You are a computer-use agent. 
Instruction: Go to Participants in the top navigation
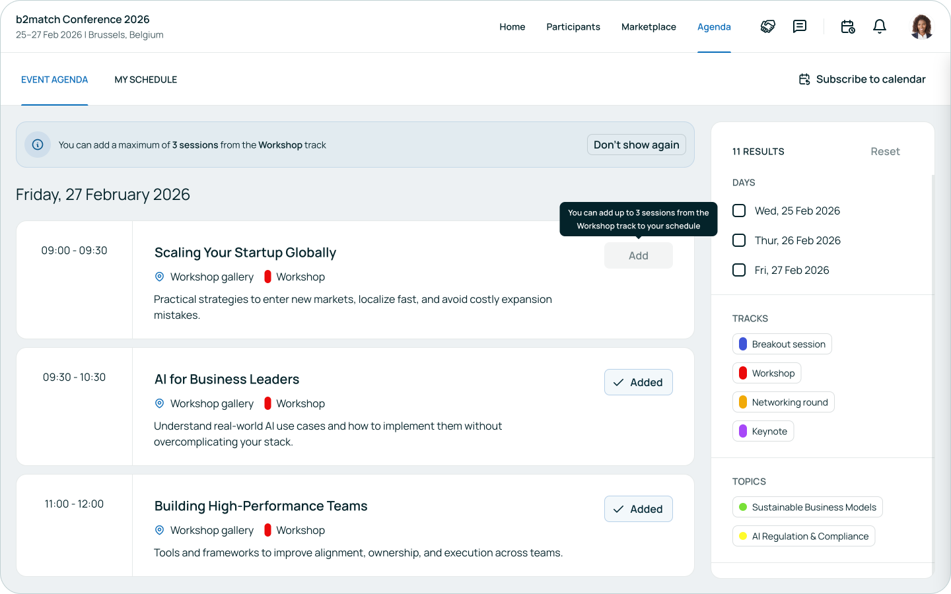pyautogui.click(x=573, y=26)
